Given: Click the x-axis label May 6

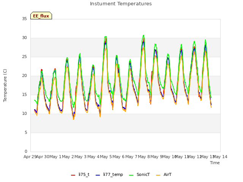Looking at the screenshot, I should (x=118, y=157).
